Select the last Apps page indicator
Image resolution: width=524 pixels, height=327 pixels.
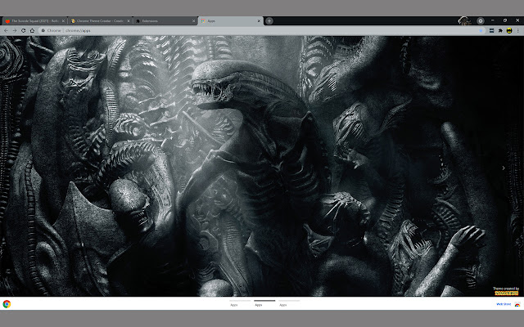(x=289, y=302)
